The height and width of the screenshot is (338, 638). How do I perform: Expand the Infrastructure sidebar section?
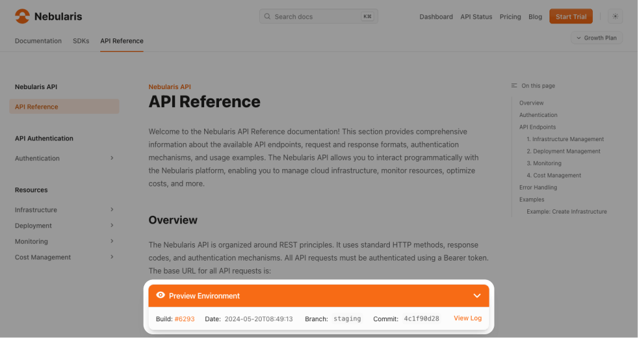pos(112,210)
